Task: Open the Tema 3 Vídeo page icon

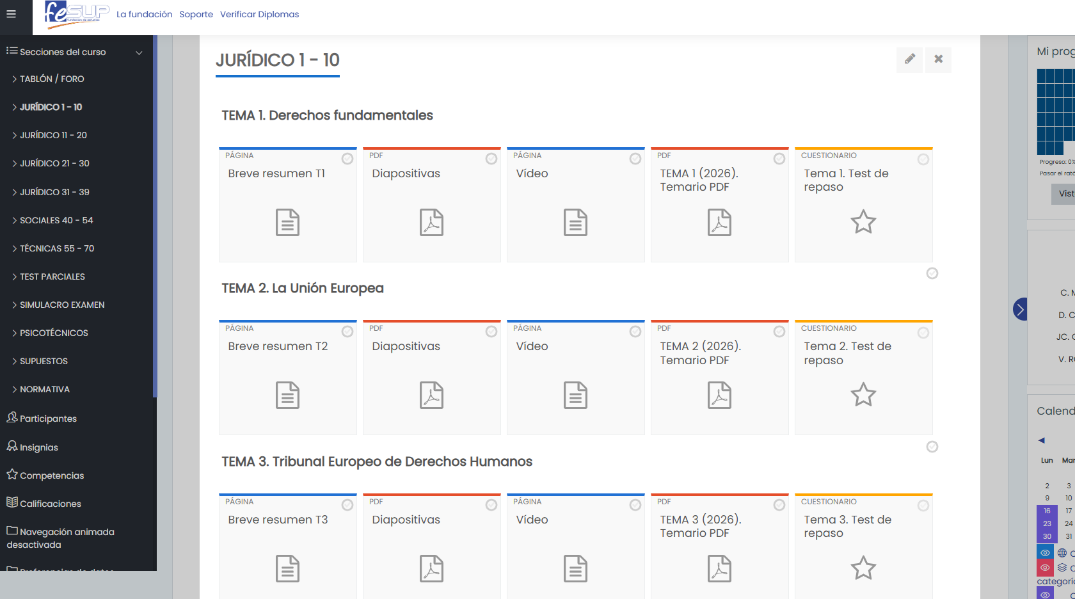Action: coord(575,568)
